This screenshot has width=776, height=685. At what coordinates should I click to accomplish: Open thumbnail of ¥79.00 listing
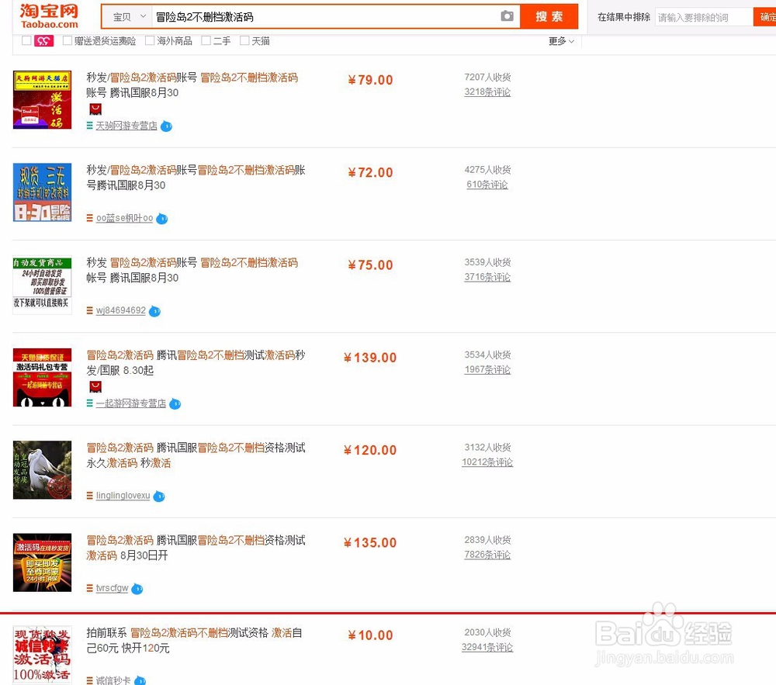42,99
